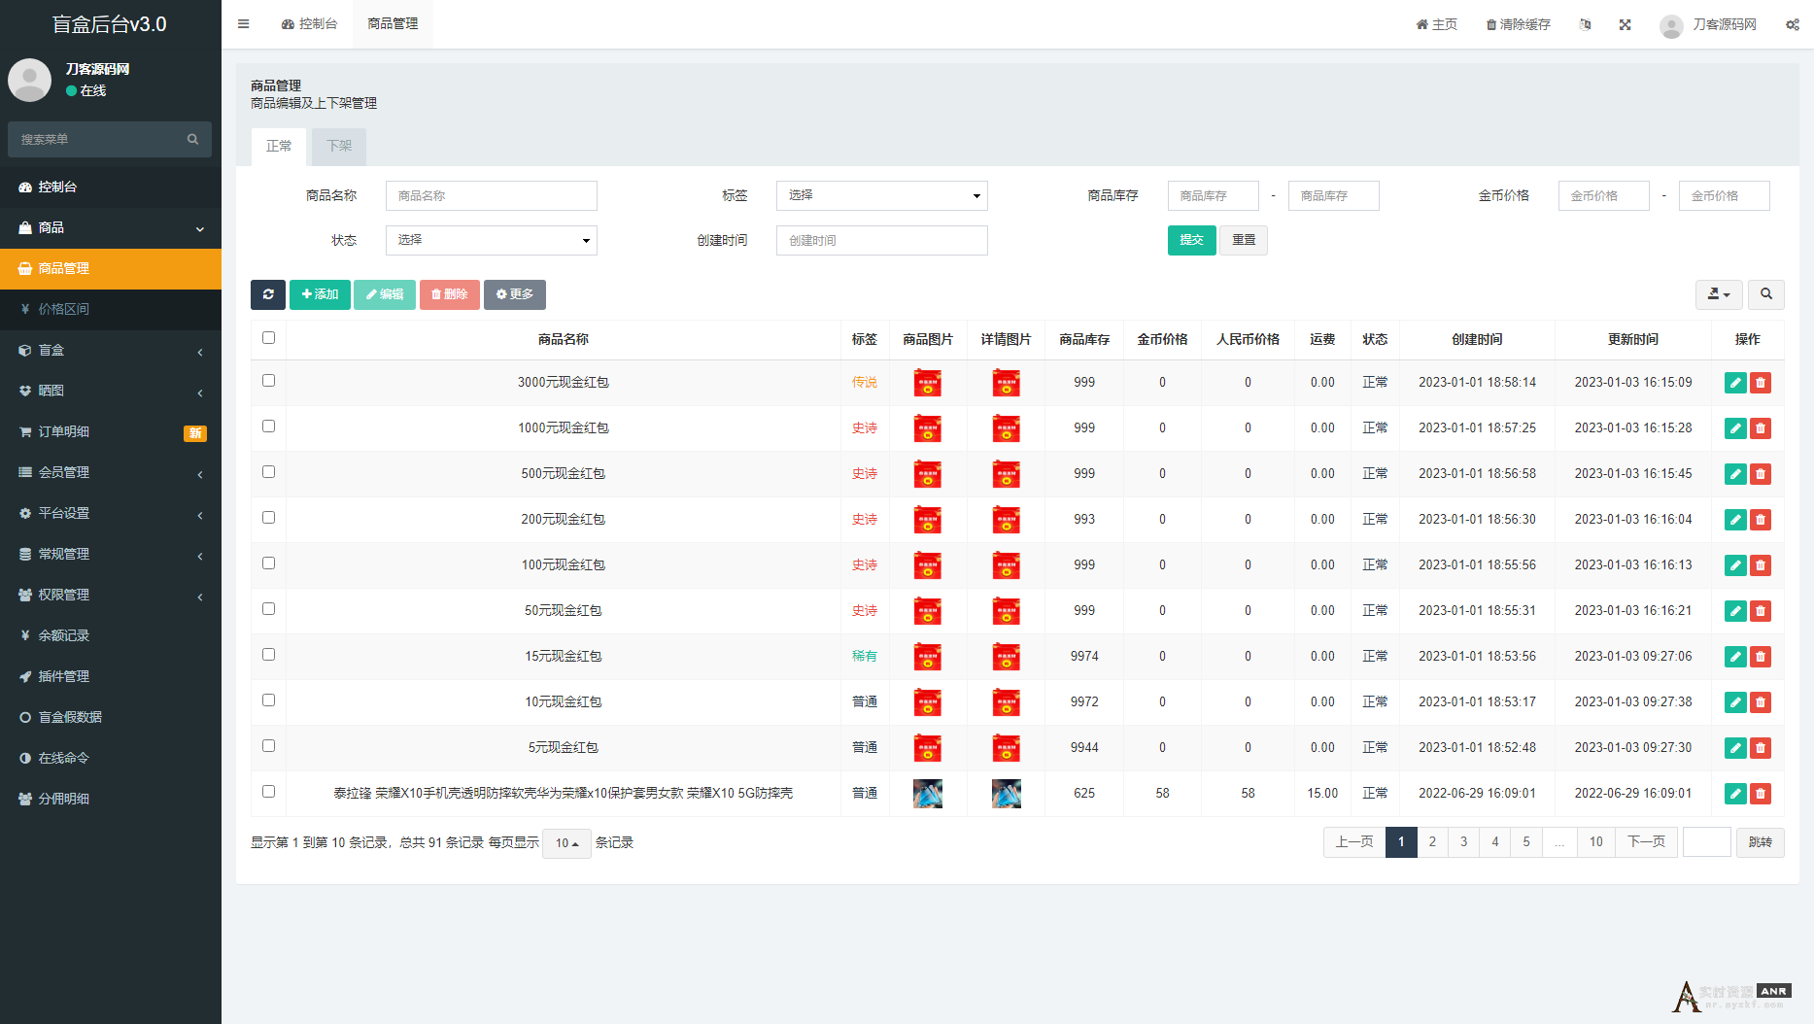The width and height of the screenshot is (1814, 1024).
Task: Expand the 权限管理 sidebar menu
Action: [x=111, y=595]
